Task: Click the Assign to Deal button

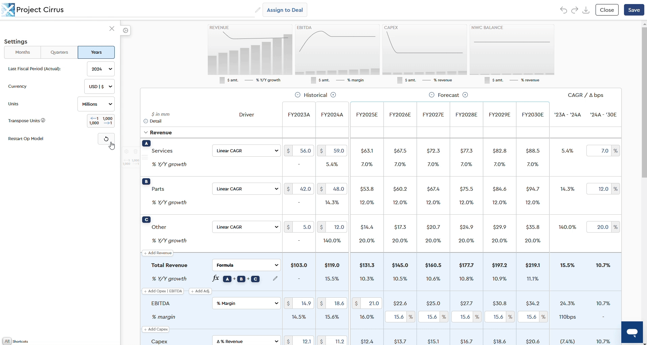Action: pyautogui.click(x=285, y=10)
